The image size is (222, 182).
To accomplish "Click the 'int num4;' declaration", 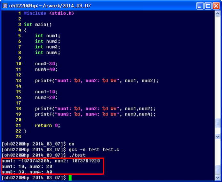I will point(48,52).
